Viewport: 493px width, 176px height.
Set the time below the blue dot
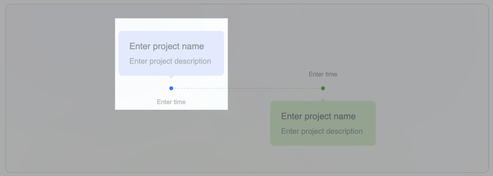coord(171,102)
